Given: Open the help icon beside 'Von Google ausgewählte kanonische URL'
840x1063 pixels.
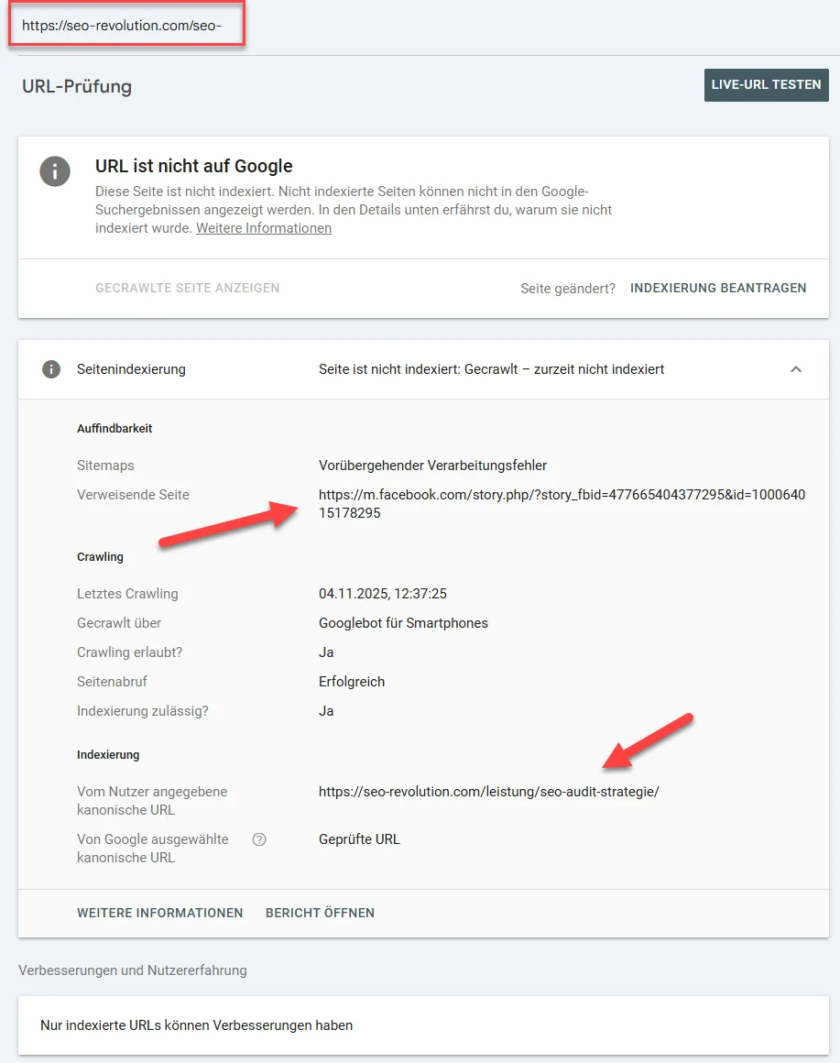Looking at the screenshot, I should pyautogui.click(x=257, y=839).
